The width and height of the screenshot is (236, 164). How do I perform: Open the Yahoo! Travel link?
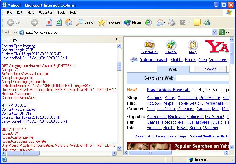tap(153, 60)
